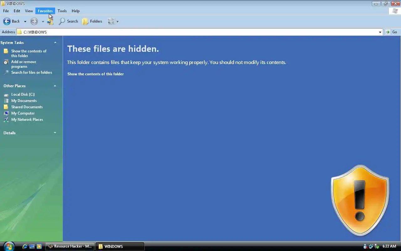
Task: Click the My Documents icon
Action: [x=6, y=101]
